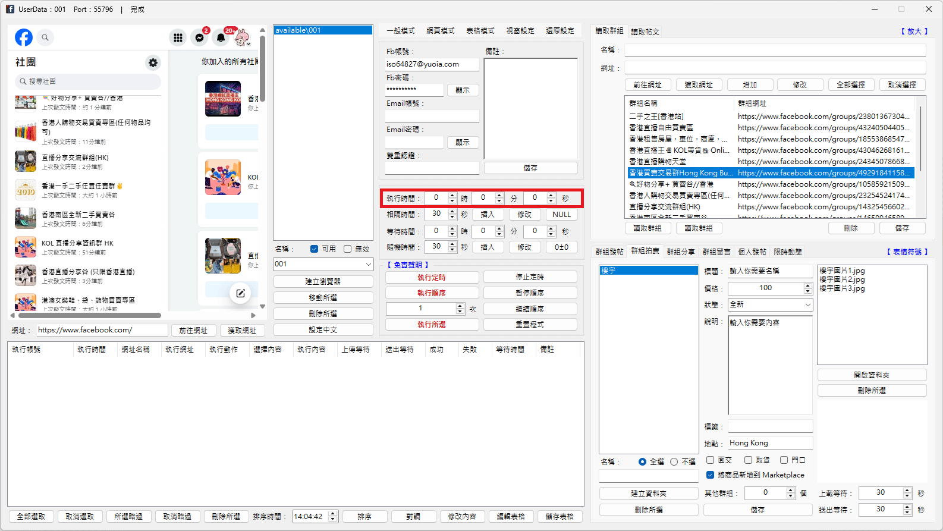Open group 直播分享交流群組(HK) thumbnail

click(x=26, y=161)
